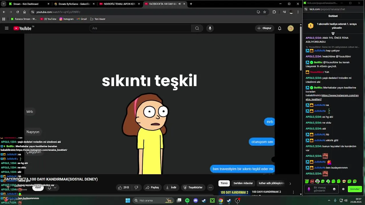
Task: Open Discord from the taskbar
Action: 196,200
